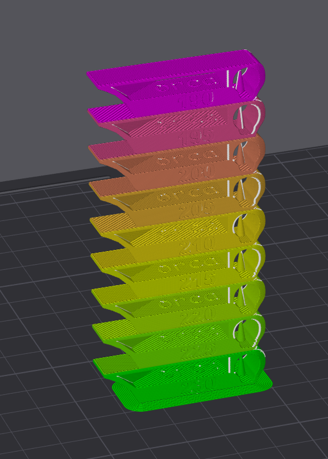The height and width of the screenshot is (459, 328).
Task: Select the 210 label on the yellow segment
Action: [x=197, y=245]
